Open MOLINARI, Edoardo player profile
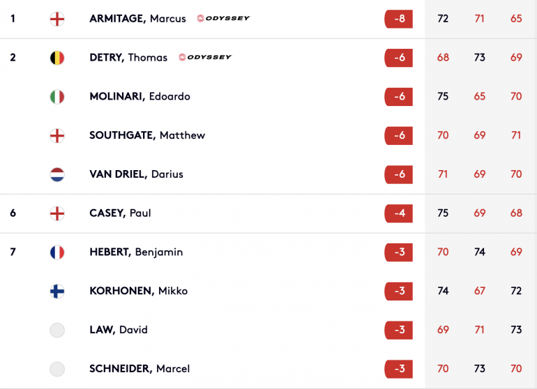The height and width of the screenshot is (389, 537). tap(139, 96)
